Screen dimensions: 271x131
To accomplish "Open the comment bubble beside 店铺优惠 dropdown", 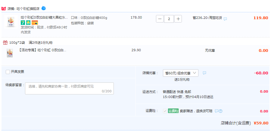I will click(204, 73).
